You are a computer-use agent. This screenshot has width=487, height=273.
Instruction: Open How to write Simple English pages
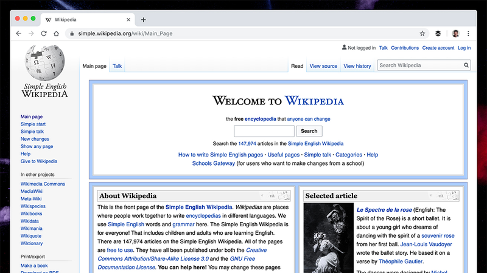click(220, 155)
